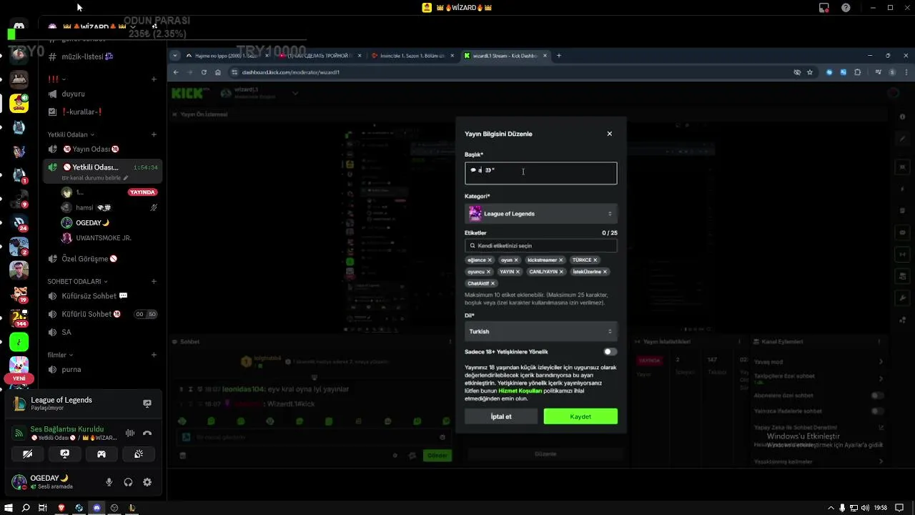Click the green Kaydet button

[580, 416]
